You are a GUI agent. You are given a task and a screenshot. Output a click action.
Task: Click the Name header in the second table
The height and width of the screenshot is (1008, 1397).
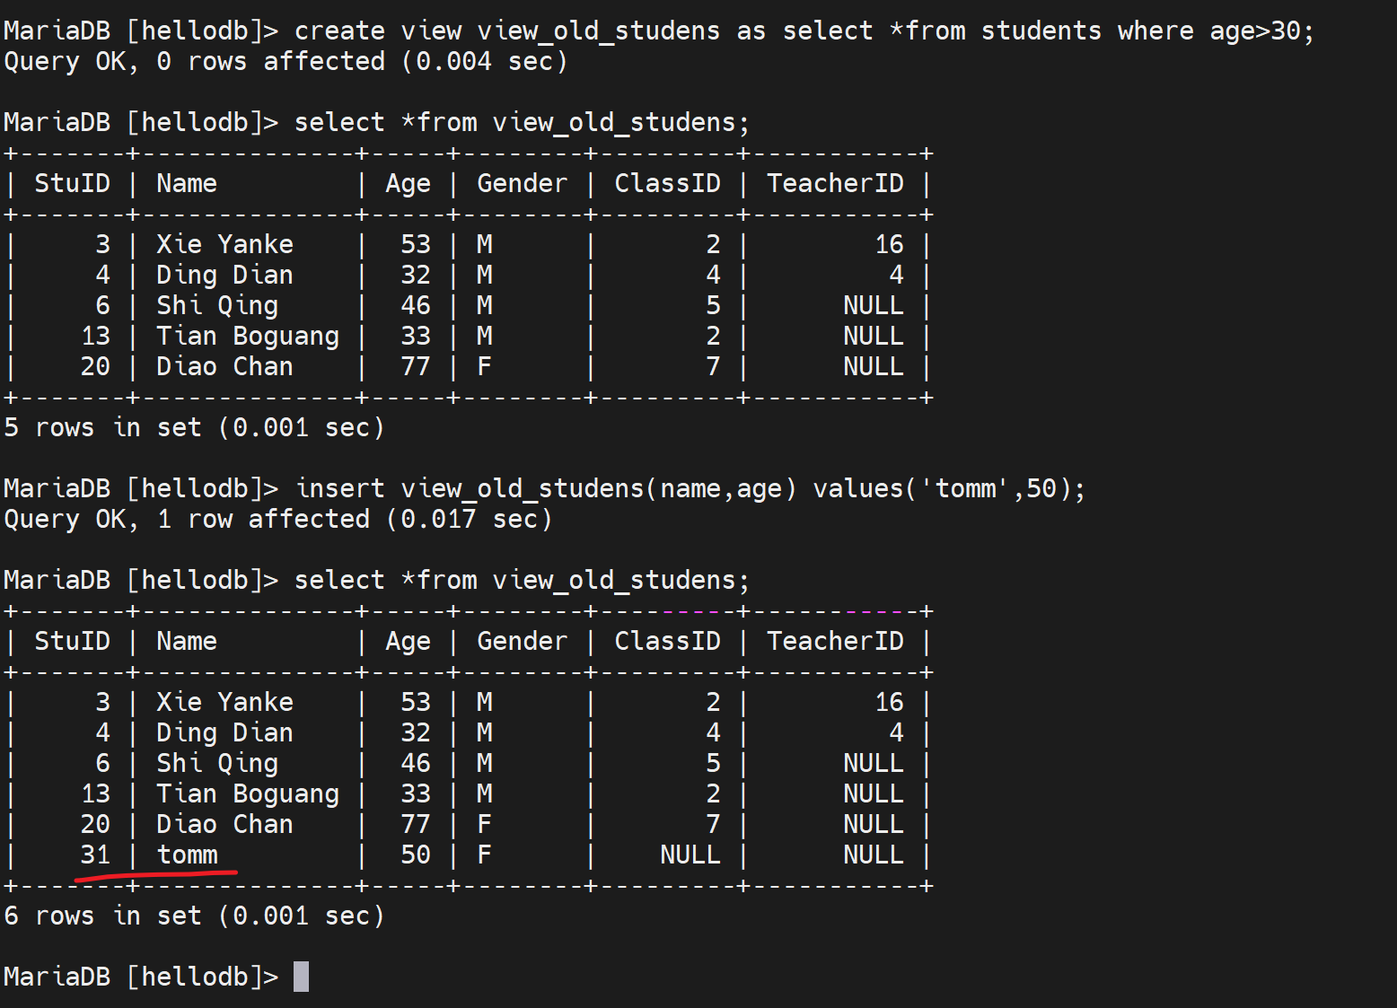click(x=187, y=641)
